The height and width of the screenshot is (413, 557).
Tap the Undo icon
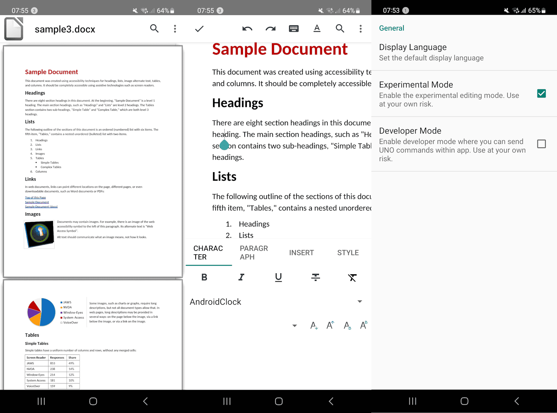click(x=247, y=29)
